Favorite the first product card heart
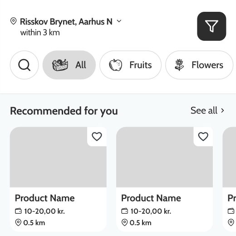Viewport: 236px width, 236px height. coord(97,137)
